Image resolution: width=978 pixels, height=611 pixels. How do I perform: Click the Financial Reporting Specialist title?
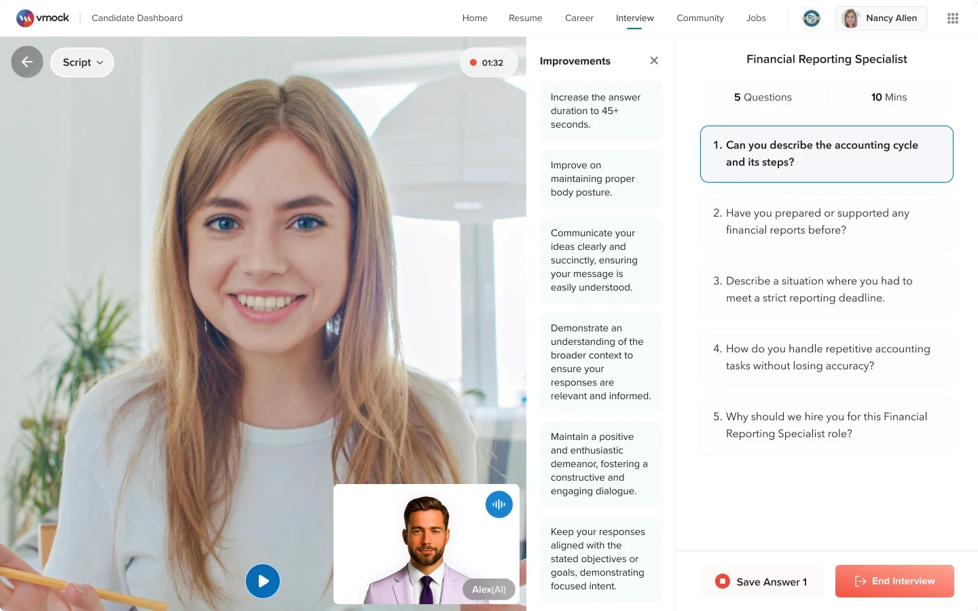[827, 59]
